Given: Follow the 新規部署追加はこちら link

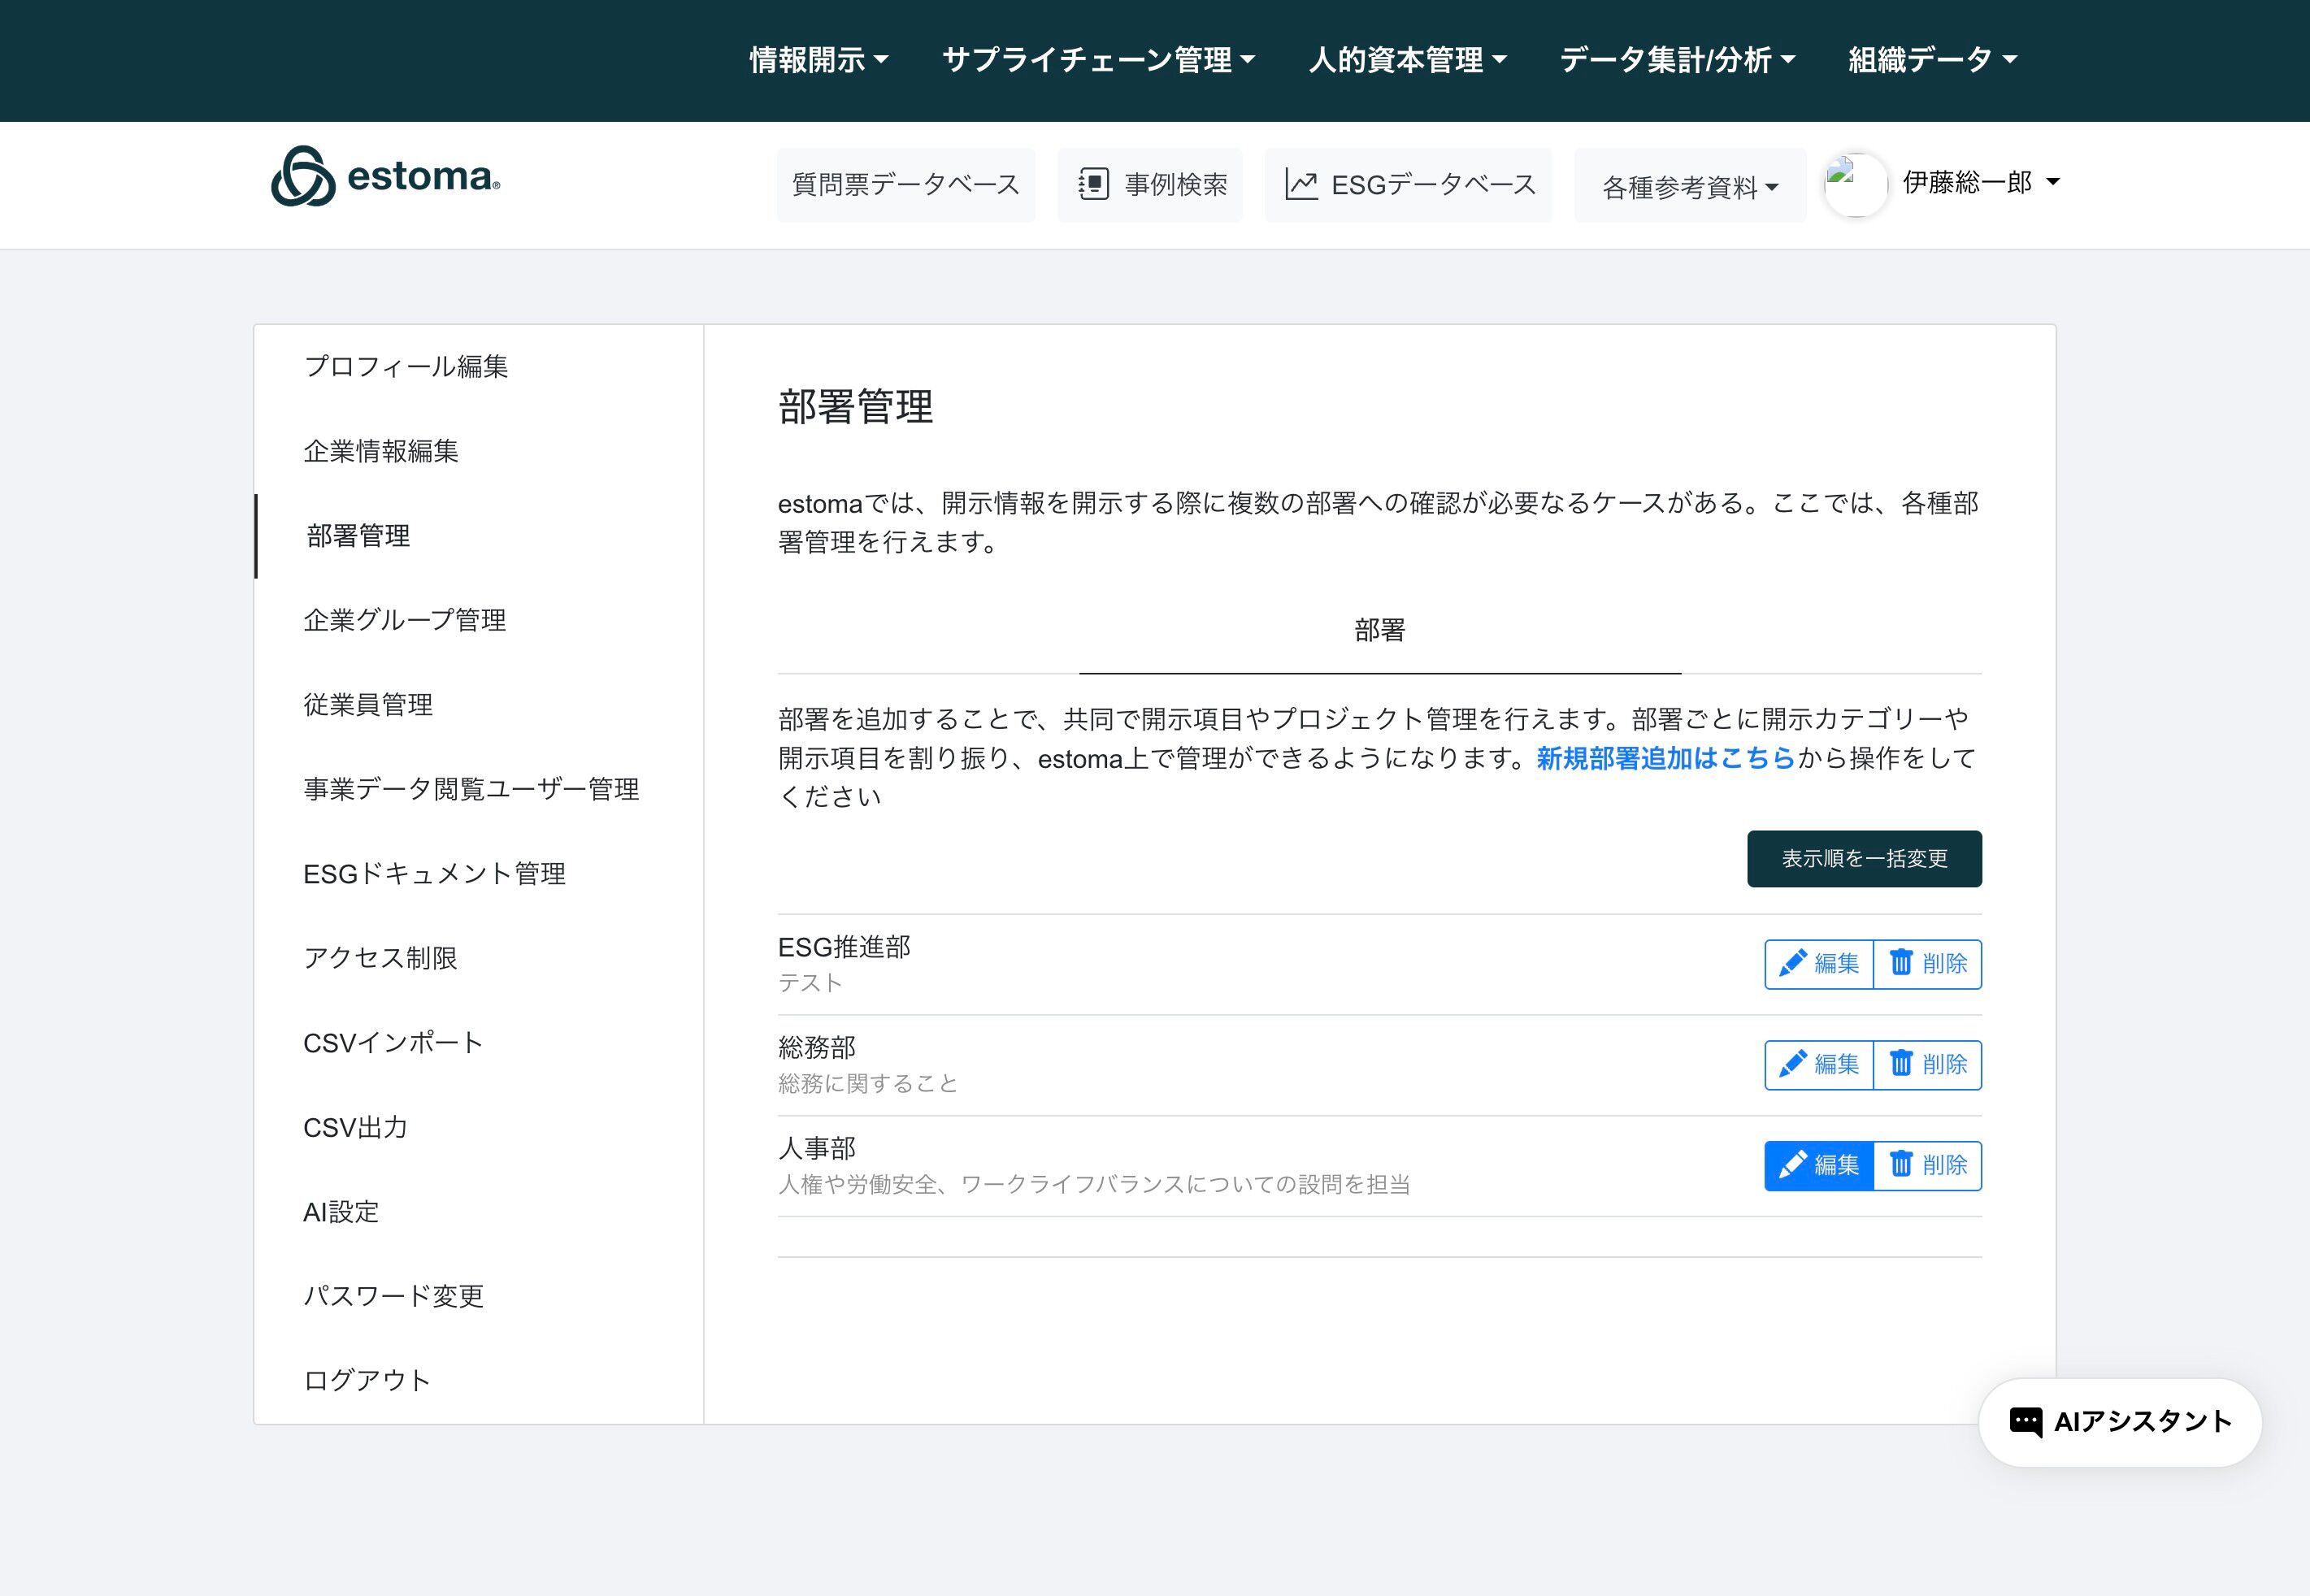Looking at the screenshot, I should point(1665,758).
